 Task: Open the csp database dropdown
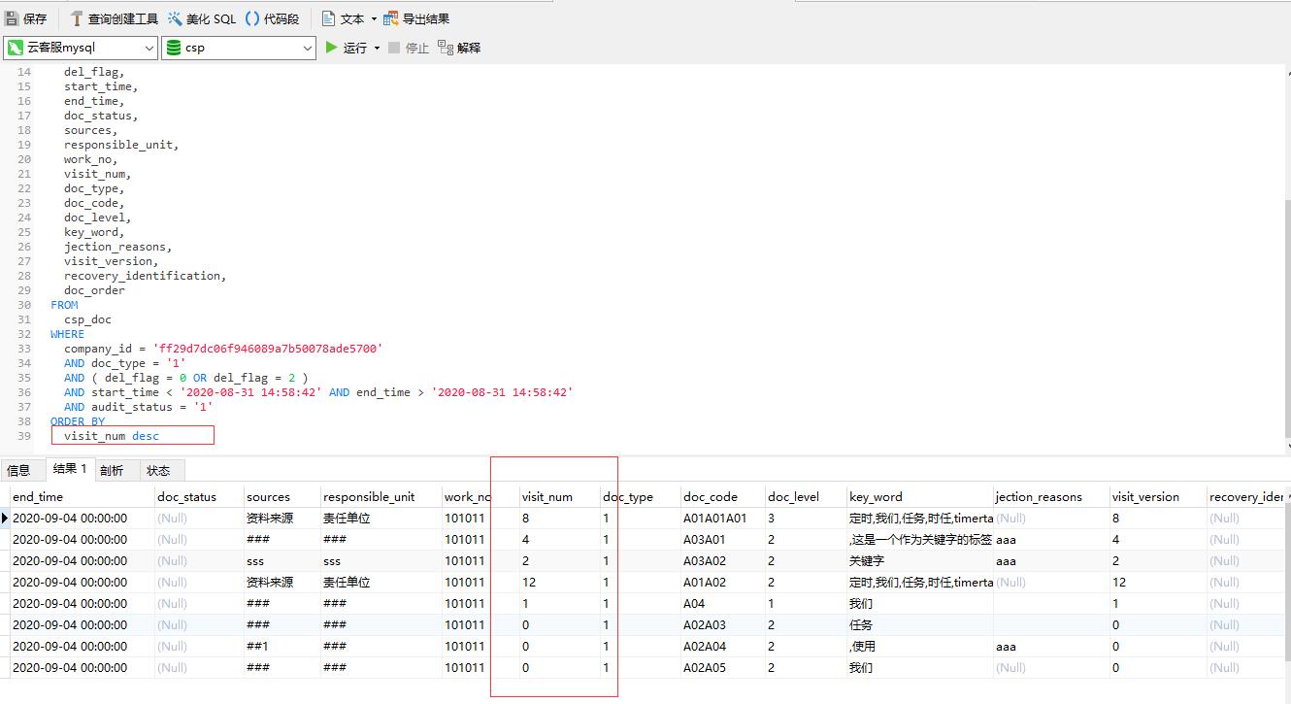(307, 48)
